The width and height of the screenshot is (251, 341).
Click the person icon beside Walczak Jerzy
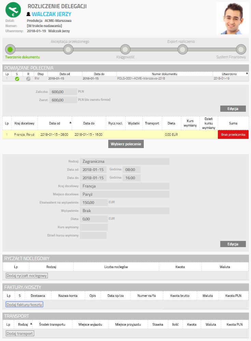point(28,14)
